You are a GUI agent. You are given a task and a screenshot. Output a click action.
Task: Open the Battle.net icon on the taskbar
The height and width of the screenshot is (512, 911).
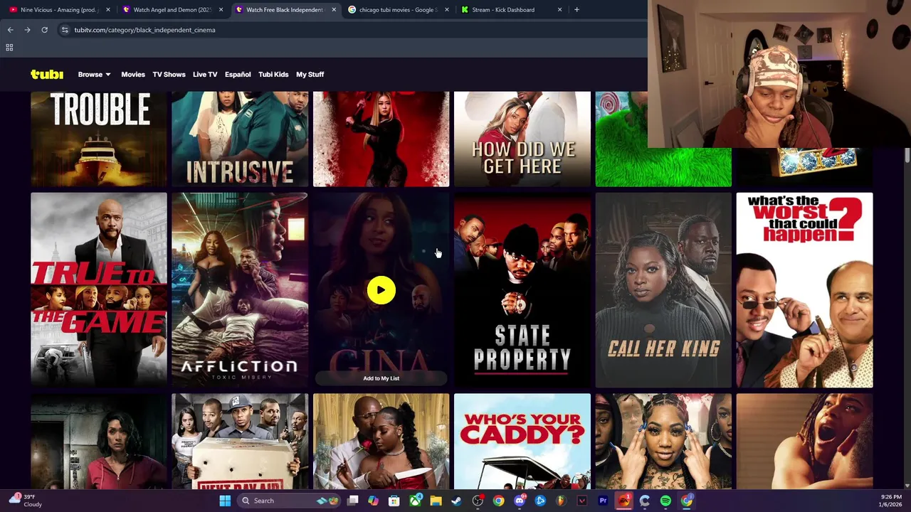click(x=540, y=501)
